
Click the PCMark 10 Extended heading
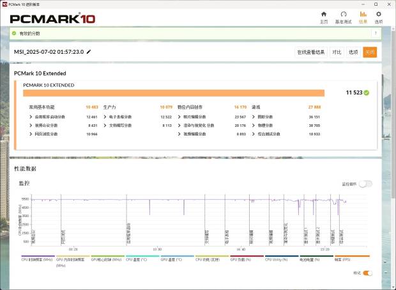(x=40, y=74)
